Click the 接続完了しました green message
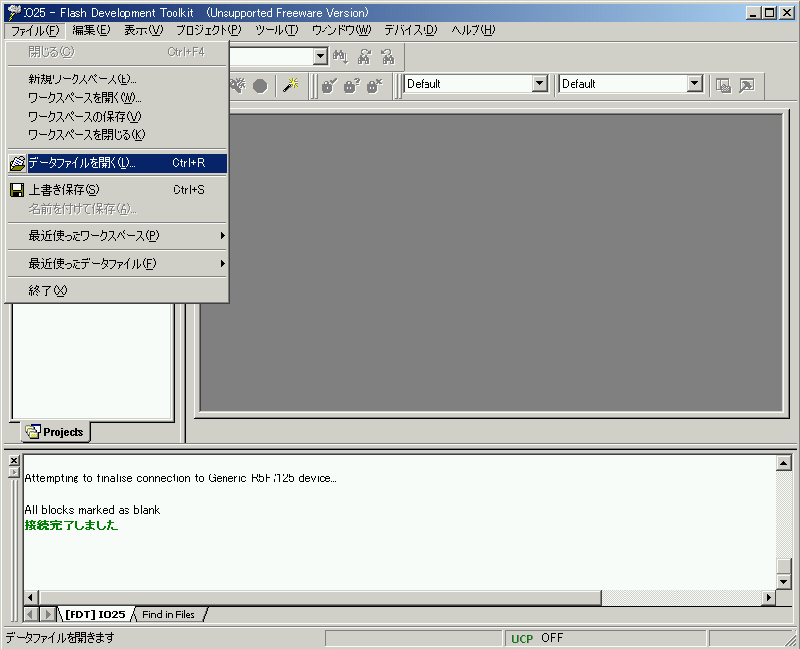Image resolution: width=800 pixels, height=649 pixels. 72,525
